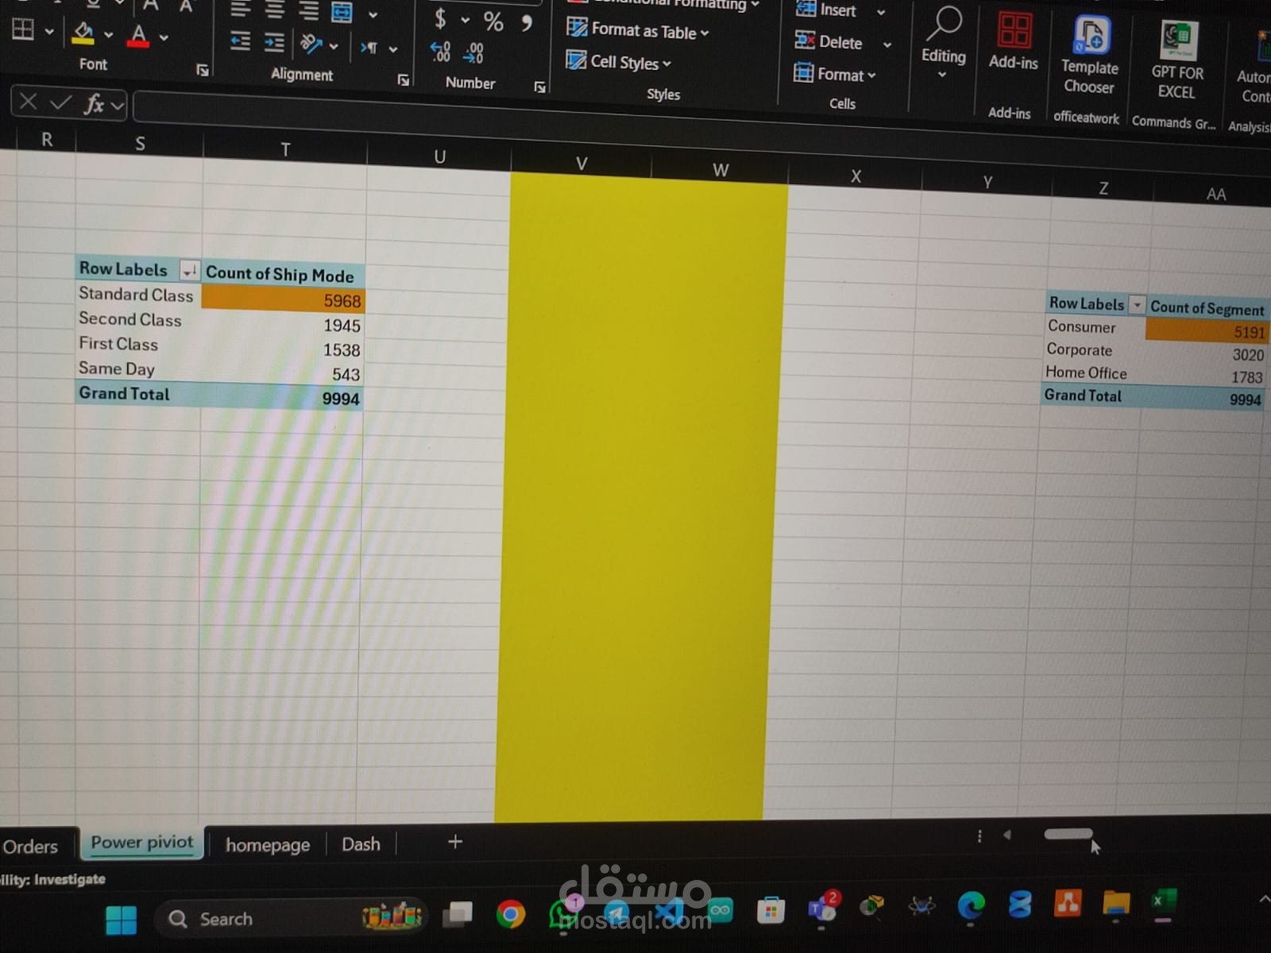Set the text direction option
This screenshot has width=1271, height=953.
point(369,48)
